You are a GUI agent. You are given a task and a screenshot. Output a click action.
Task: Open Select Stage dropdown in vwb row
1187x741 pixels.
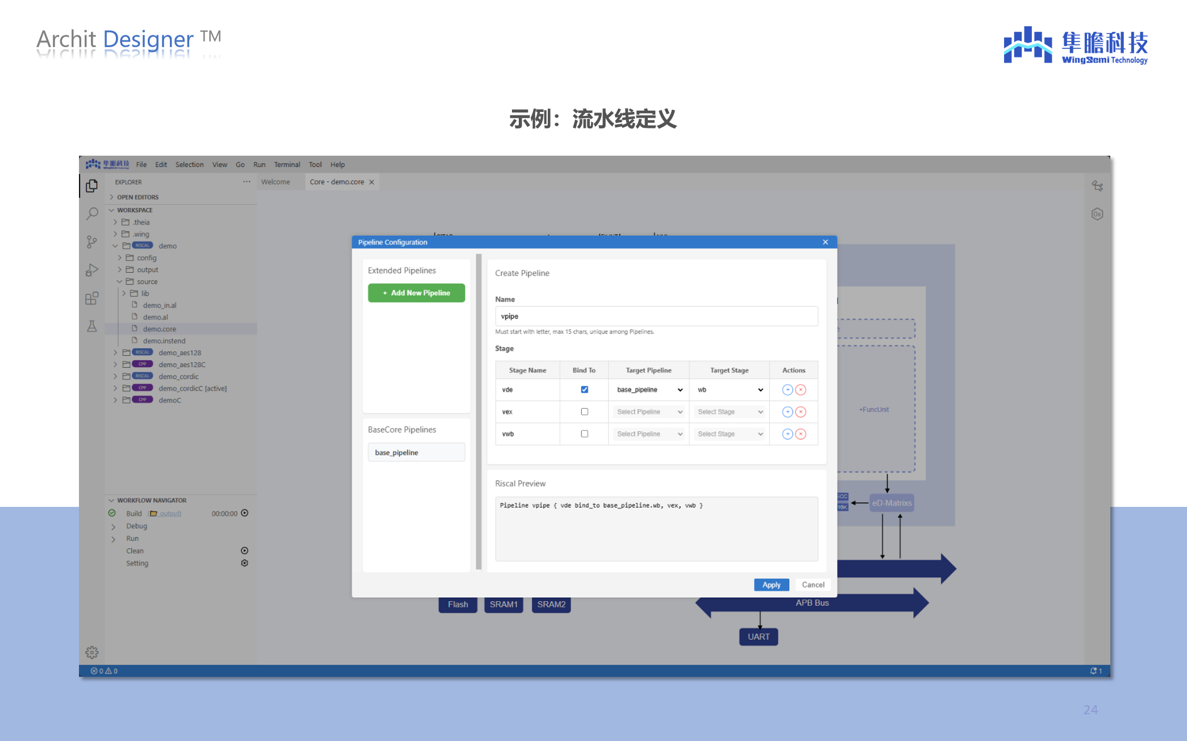[730, 434]
